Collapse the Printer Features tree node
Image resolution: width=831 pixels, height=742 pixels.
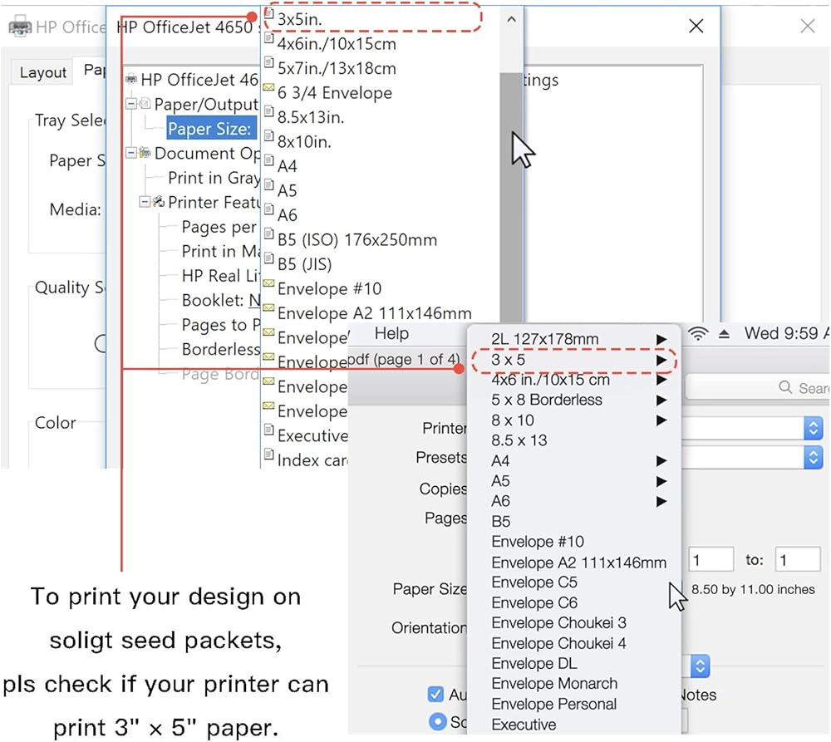[x=145, y=202]
